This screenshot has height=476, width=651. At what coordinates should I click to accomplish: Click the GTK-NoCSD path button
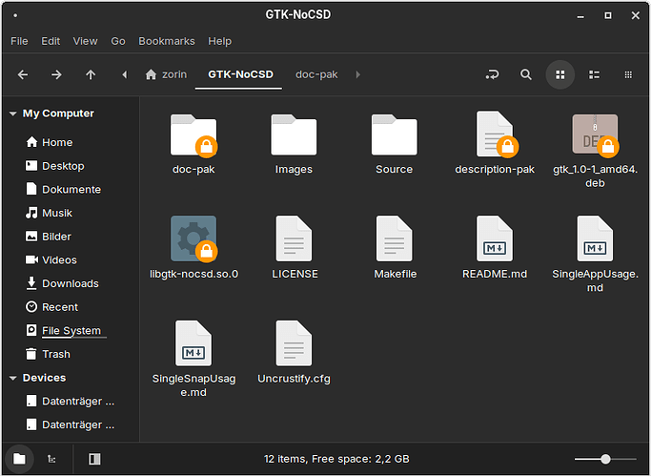[240, 74]
